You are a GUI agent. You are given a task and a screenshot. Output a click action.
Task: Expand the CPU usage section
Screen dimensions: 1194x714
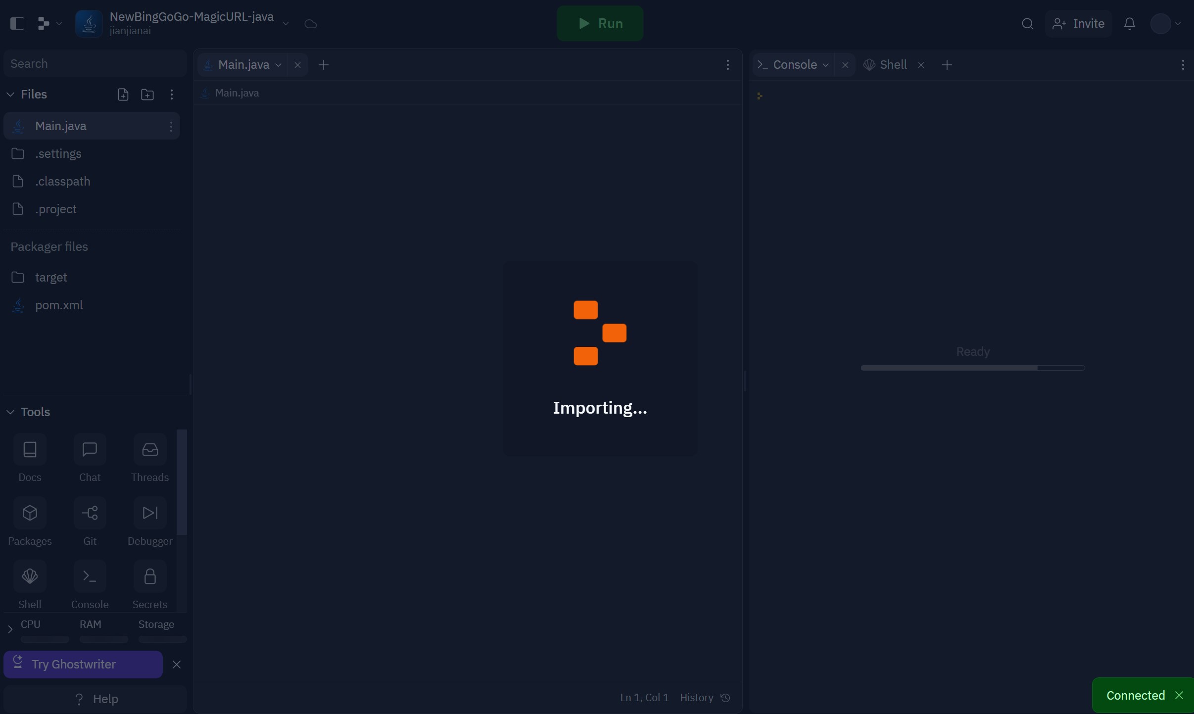[10, 629]
